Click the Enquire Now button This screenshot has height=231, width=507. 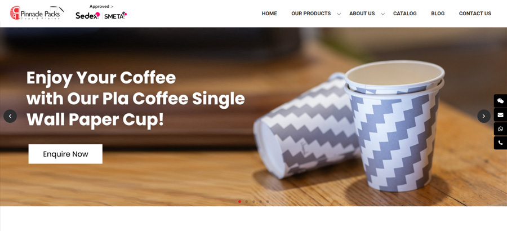click(x=65, y=154)
